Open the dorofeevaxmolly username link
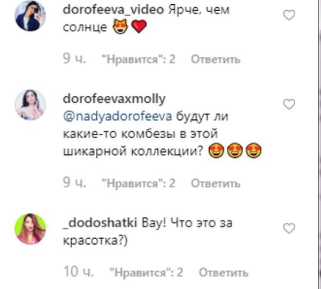321x289 pixels. [114, 99]
